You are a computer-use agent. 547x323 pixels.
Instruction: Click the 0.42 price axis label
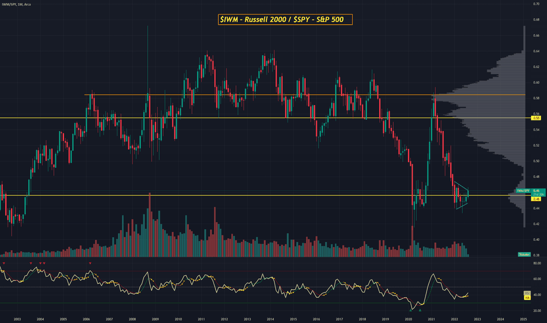(536, 224)
